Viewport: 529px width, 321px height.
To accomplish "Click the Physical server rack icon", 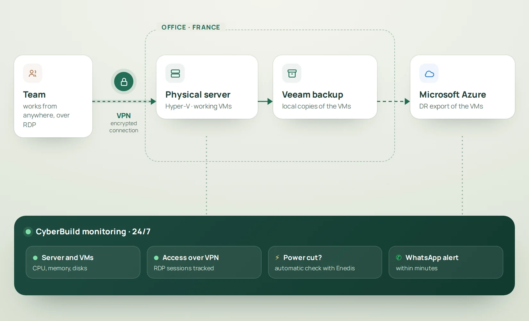I will pos(175,73).
